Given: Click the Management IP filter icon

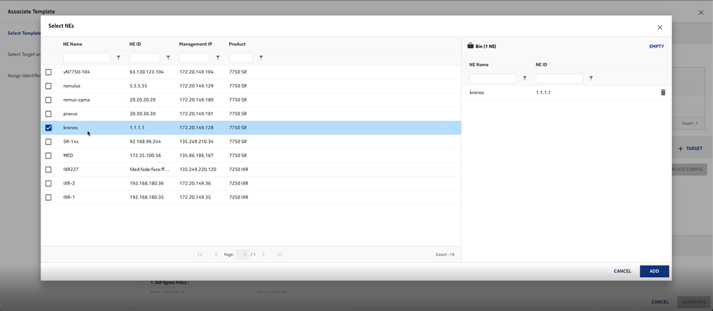Looking at the screenshot, I should [x=218, y=58].
